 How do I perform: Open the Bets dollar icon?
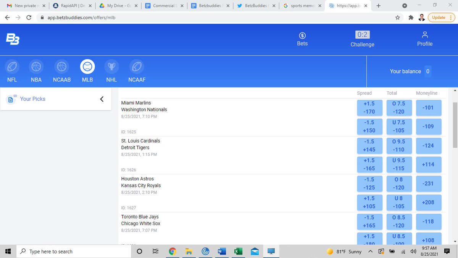[302, 35]
